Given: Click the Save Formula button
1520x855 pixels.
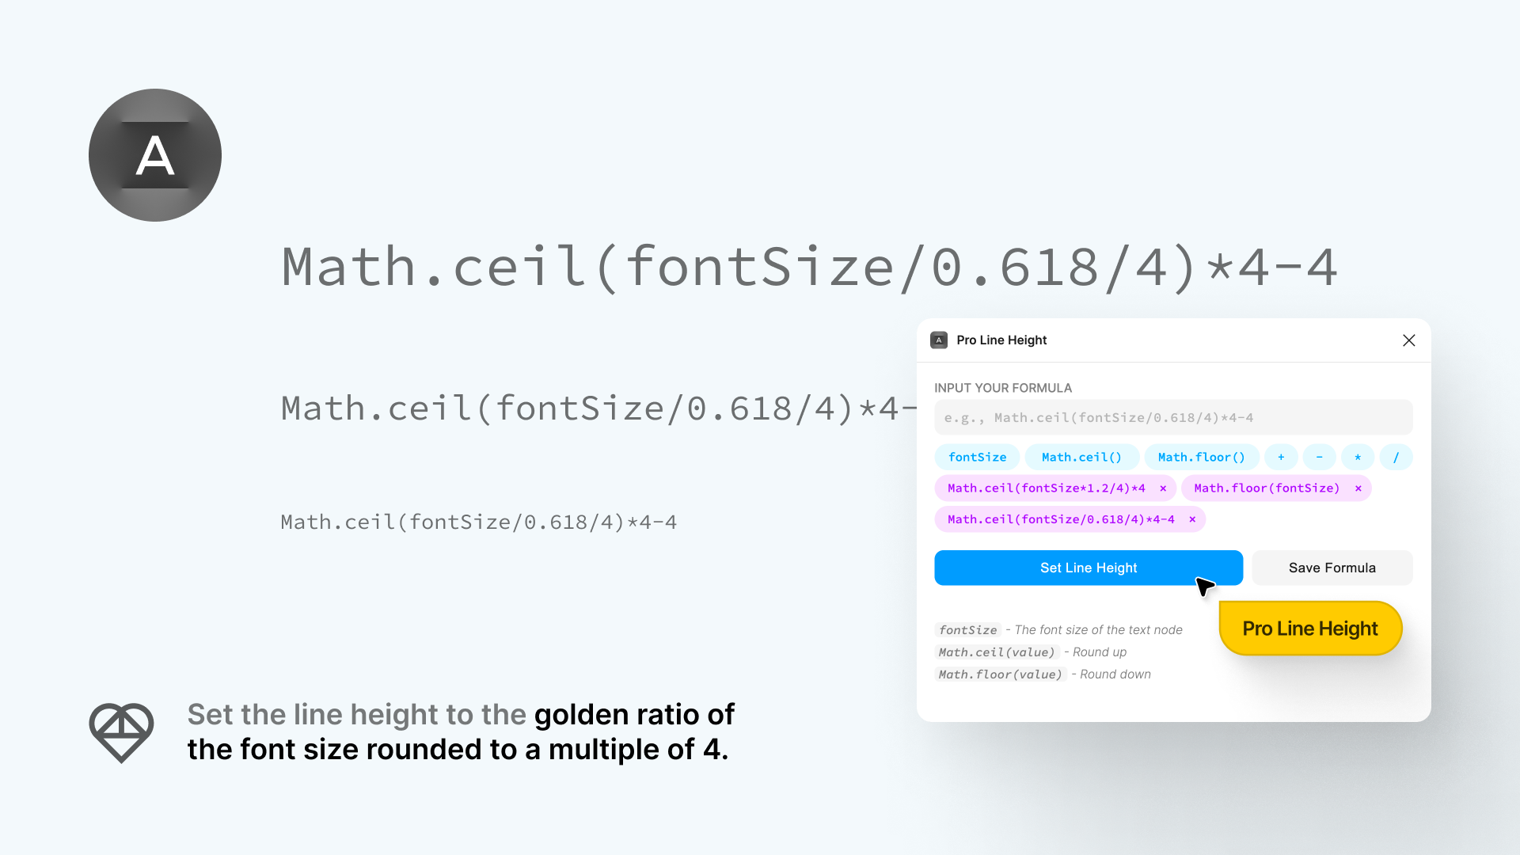Looking at the screenshot, I should tap(1332, 568).
